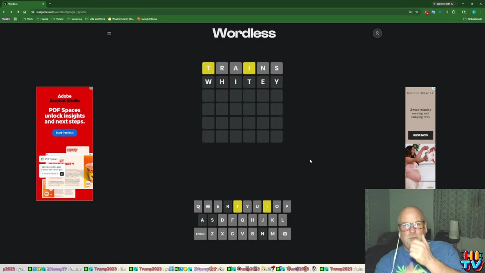Screen dimensions: 485x273
Task: Tap the V key on the keyboard
Action: pyautogui.click(x=242, y=234)
